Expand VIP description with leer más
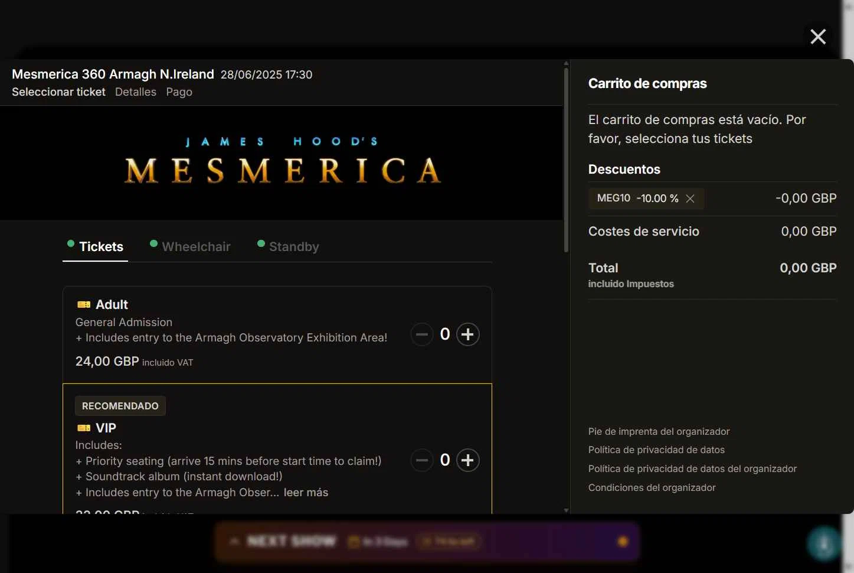Image resolution: width=854 pixels, height=573 pixels. point(306,492)
